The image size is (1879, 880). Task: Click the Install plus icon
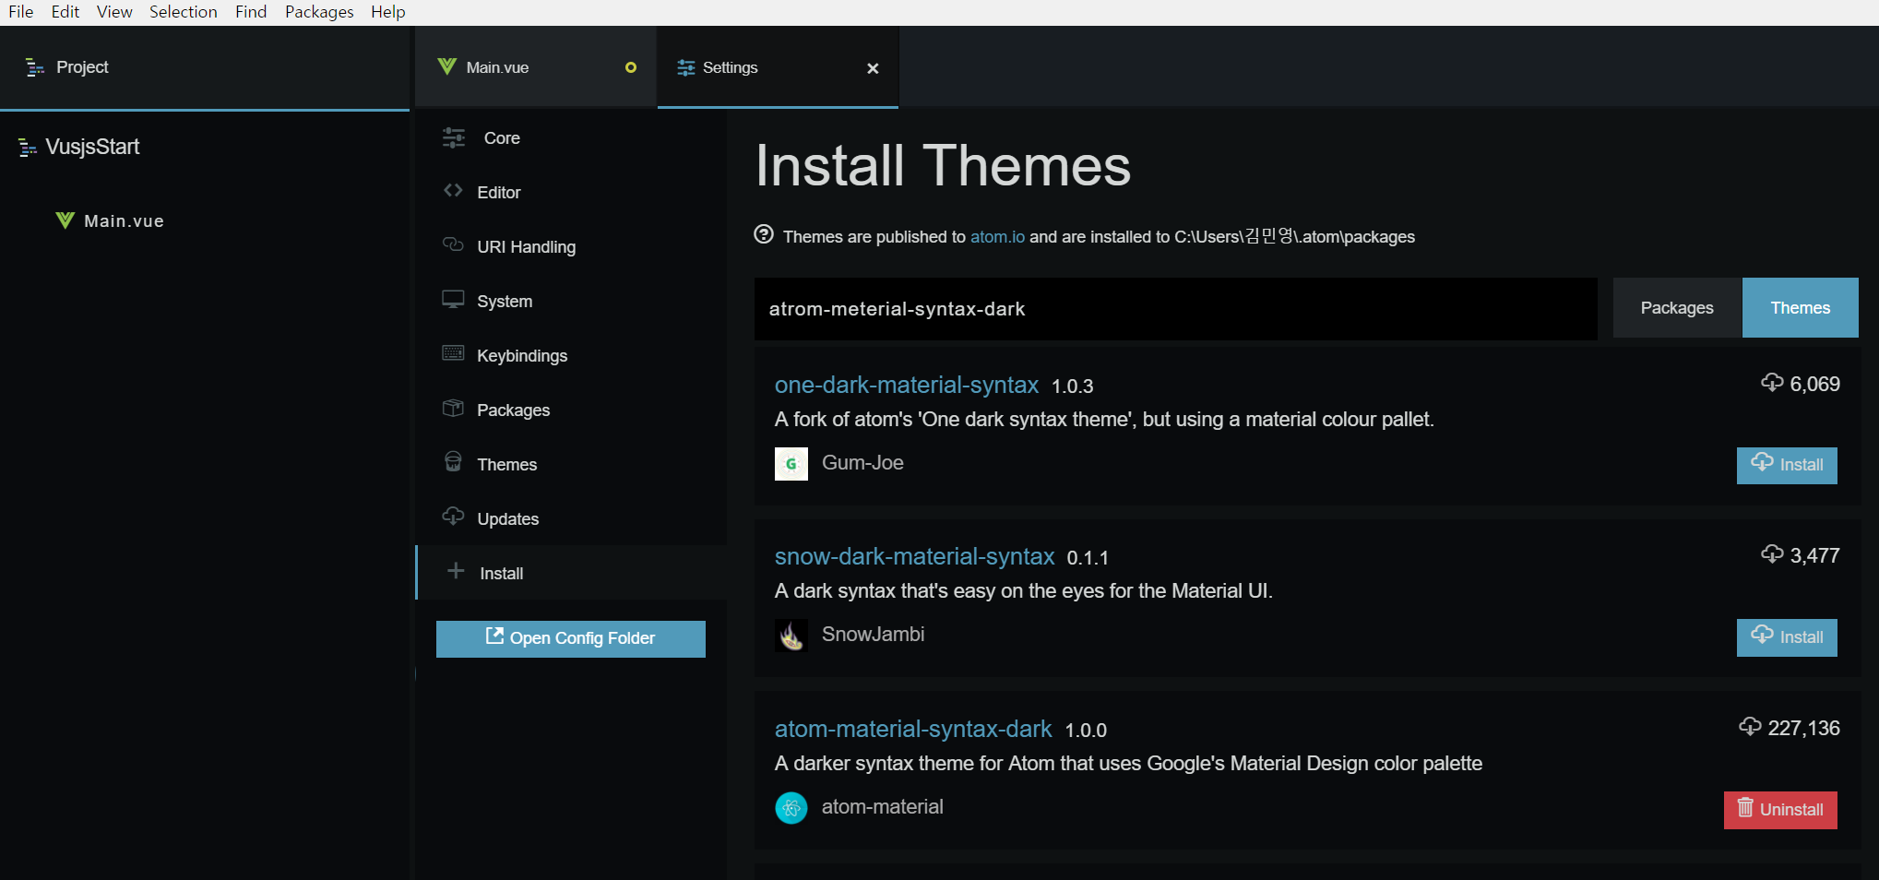tap(456, 571)
